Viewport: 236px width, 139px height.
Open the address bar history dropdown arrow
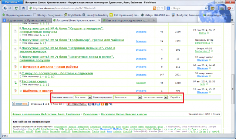[x=162, y=8]
